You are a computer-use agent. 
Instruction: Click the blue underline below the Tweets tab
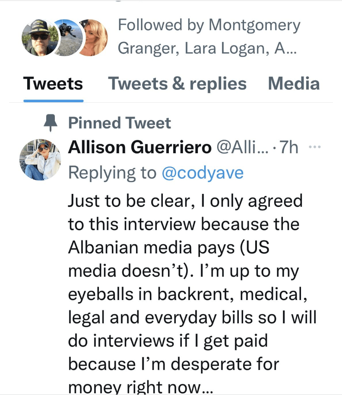click(x=54, y=101)
